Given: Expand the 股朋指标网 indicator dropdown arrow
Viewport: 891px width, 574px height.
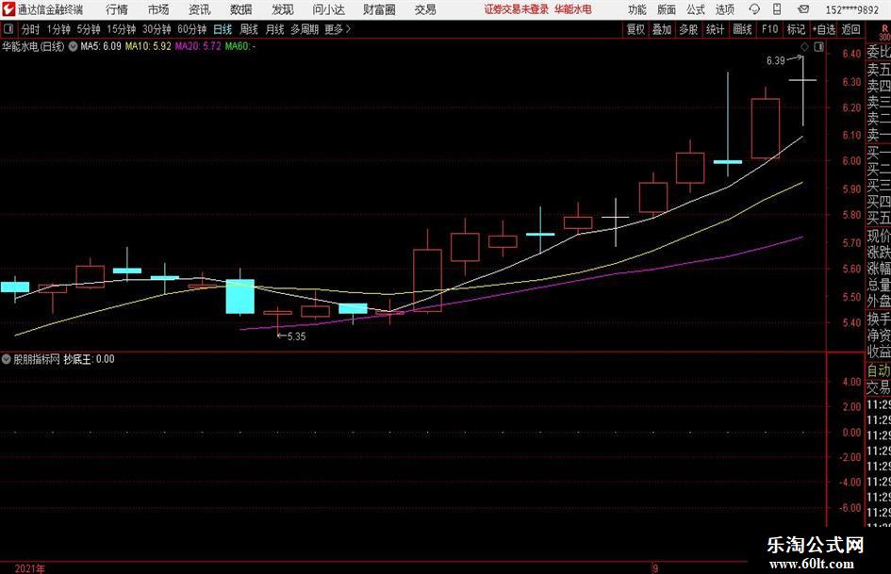Looking at the screenshot, I should (x=7, y=359).
